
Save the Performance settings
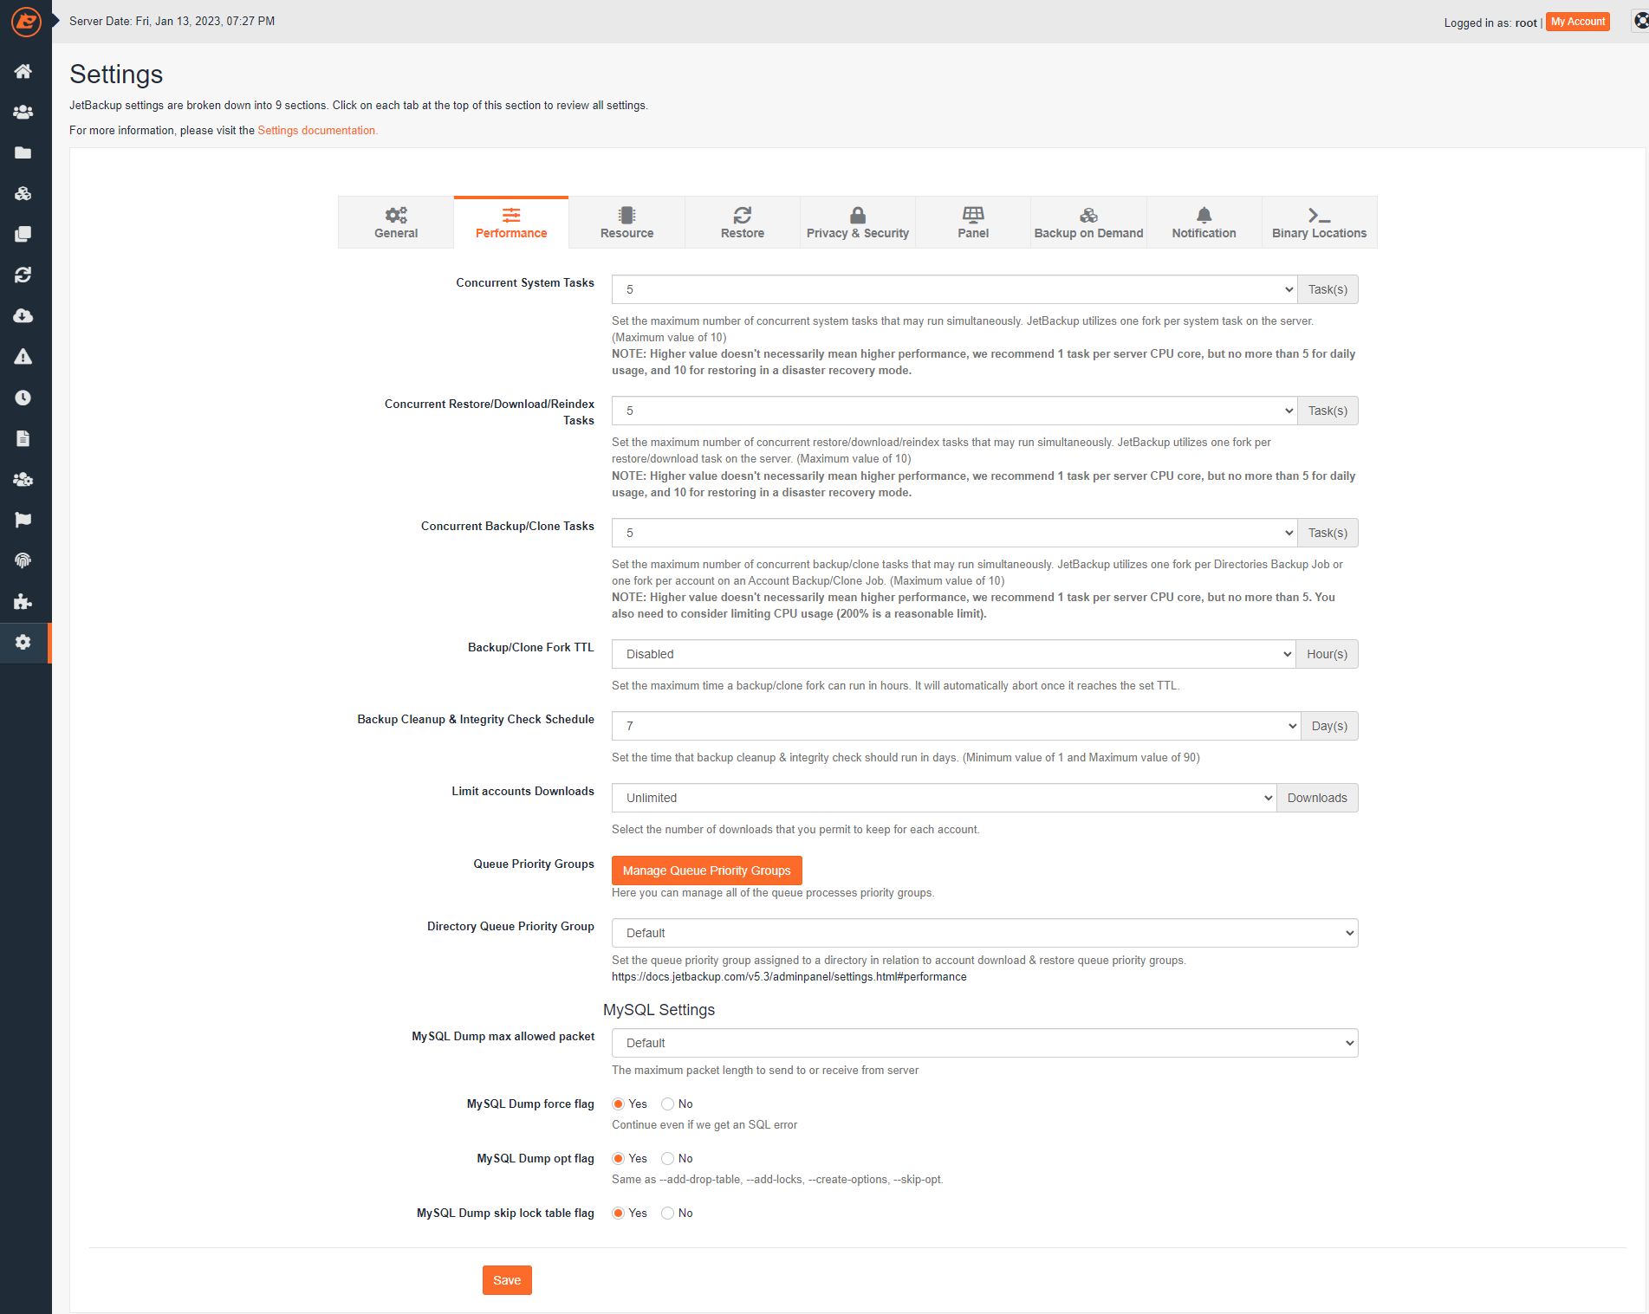(x=506, y=1279)
